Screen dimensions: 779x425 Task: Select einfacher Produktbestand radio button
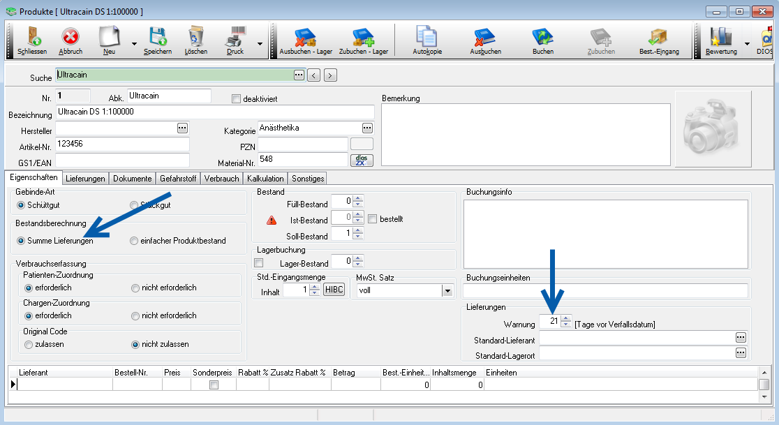click(133, 241)
